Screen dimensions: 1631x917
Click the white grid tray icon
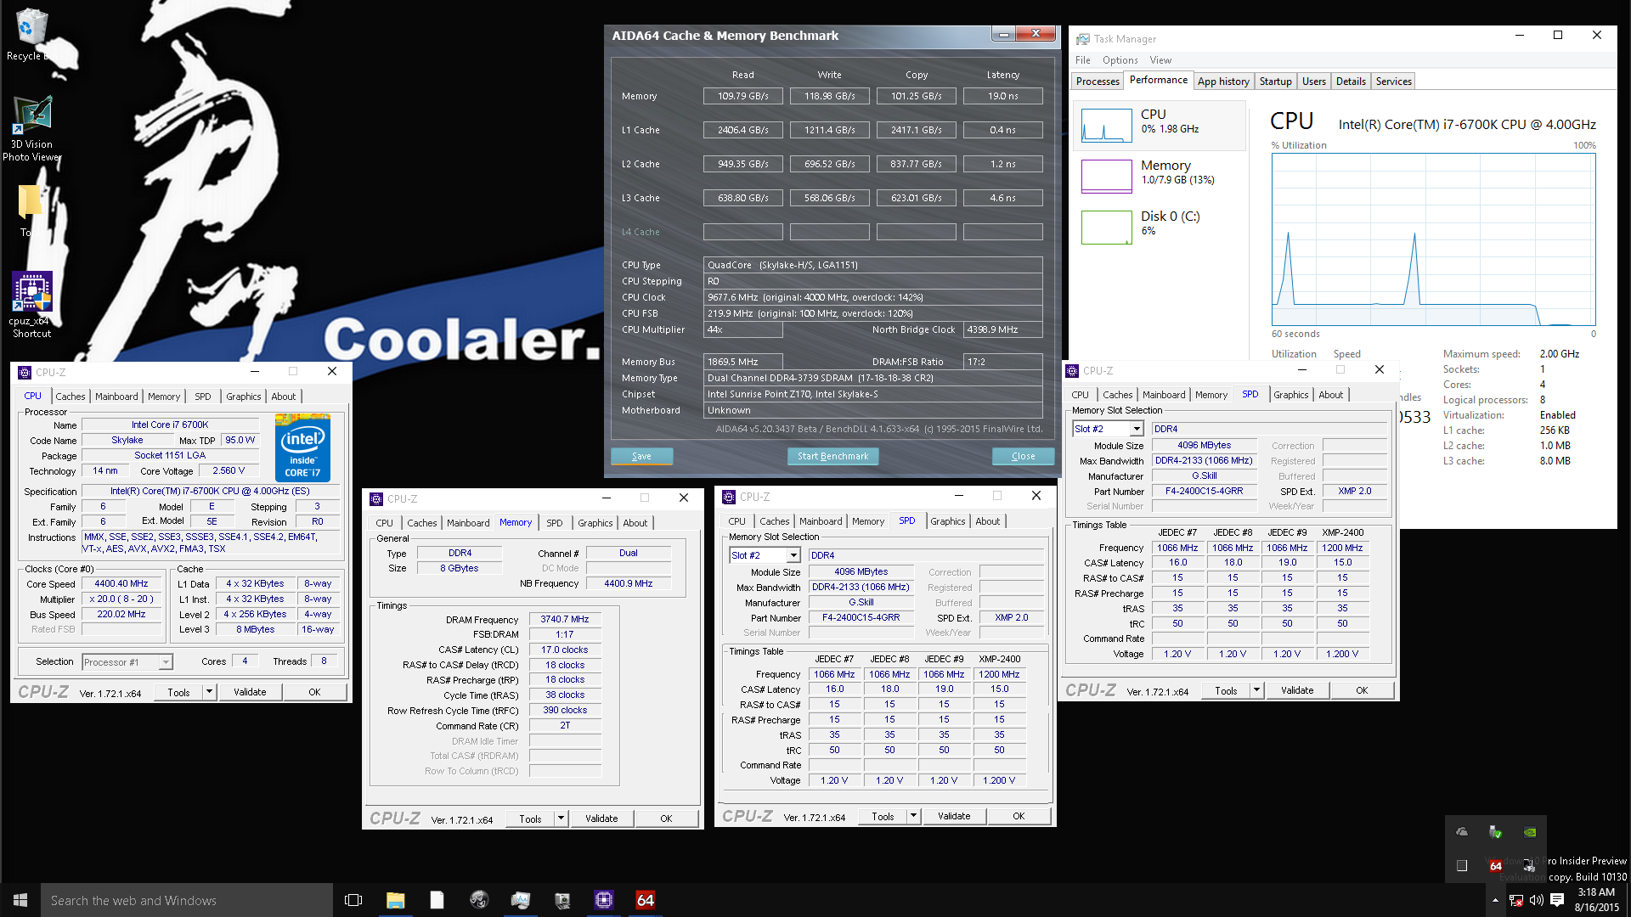[1462, 866]
